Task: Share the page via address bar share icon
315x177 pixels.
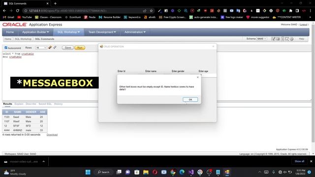Action: click(145, 11)
